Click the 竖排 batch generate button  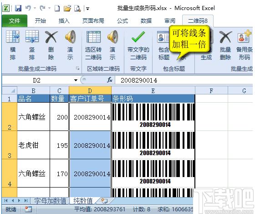[32, 45]
